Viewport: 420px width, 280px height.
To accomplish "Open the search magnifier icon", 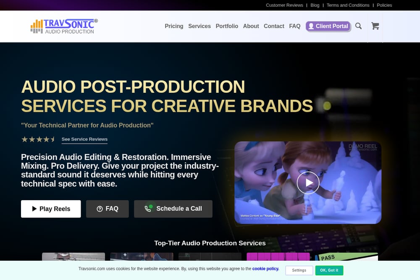I will point(358,26).
